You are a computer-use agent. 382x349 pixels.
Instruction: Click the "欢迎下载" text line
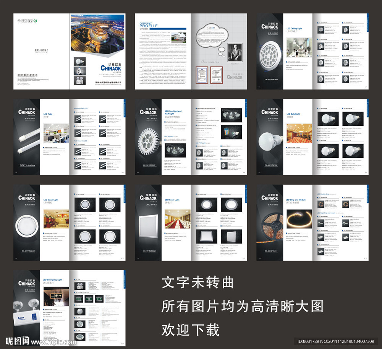point(191,330)
